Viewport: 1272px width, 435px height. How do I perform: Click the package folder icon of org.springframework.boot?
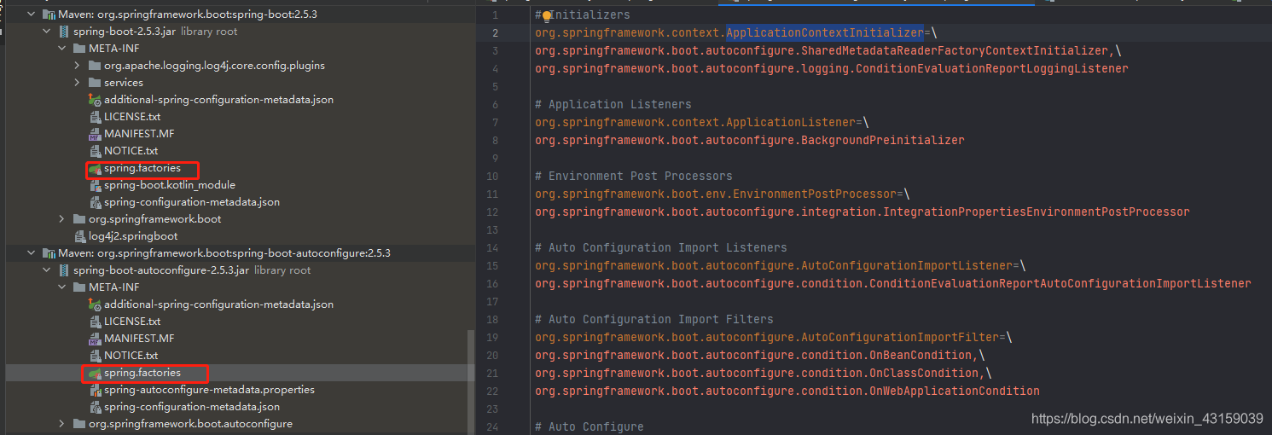click(79, 219)
